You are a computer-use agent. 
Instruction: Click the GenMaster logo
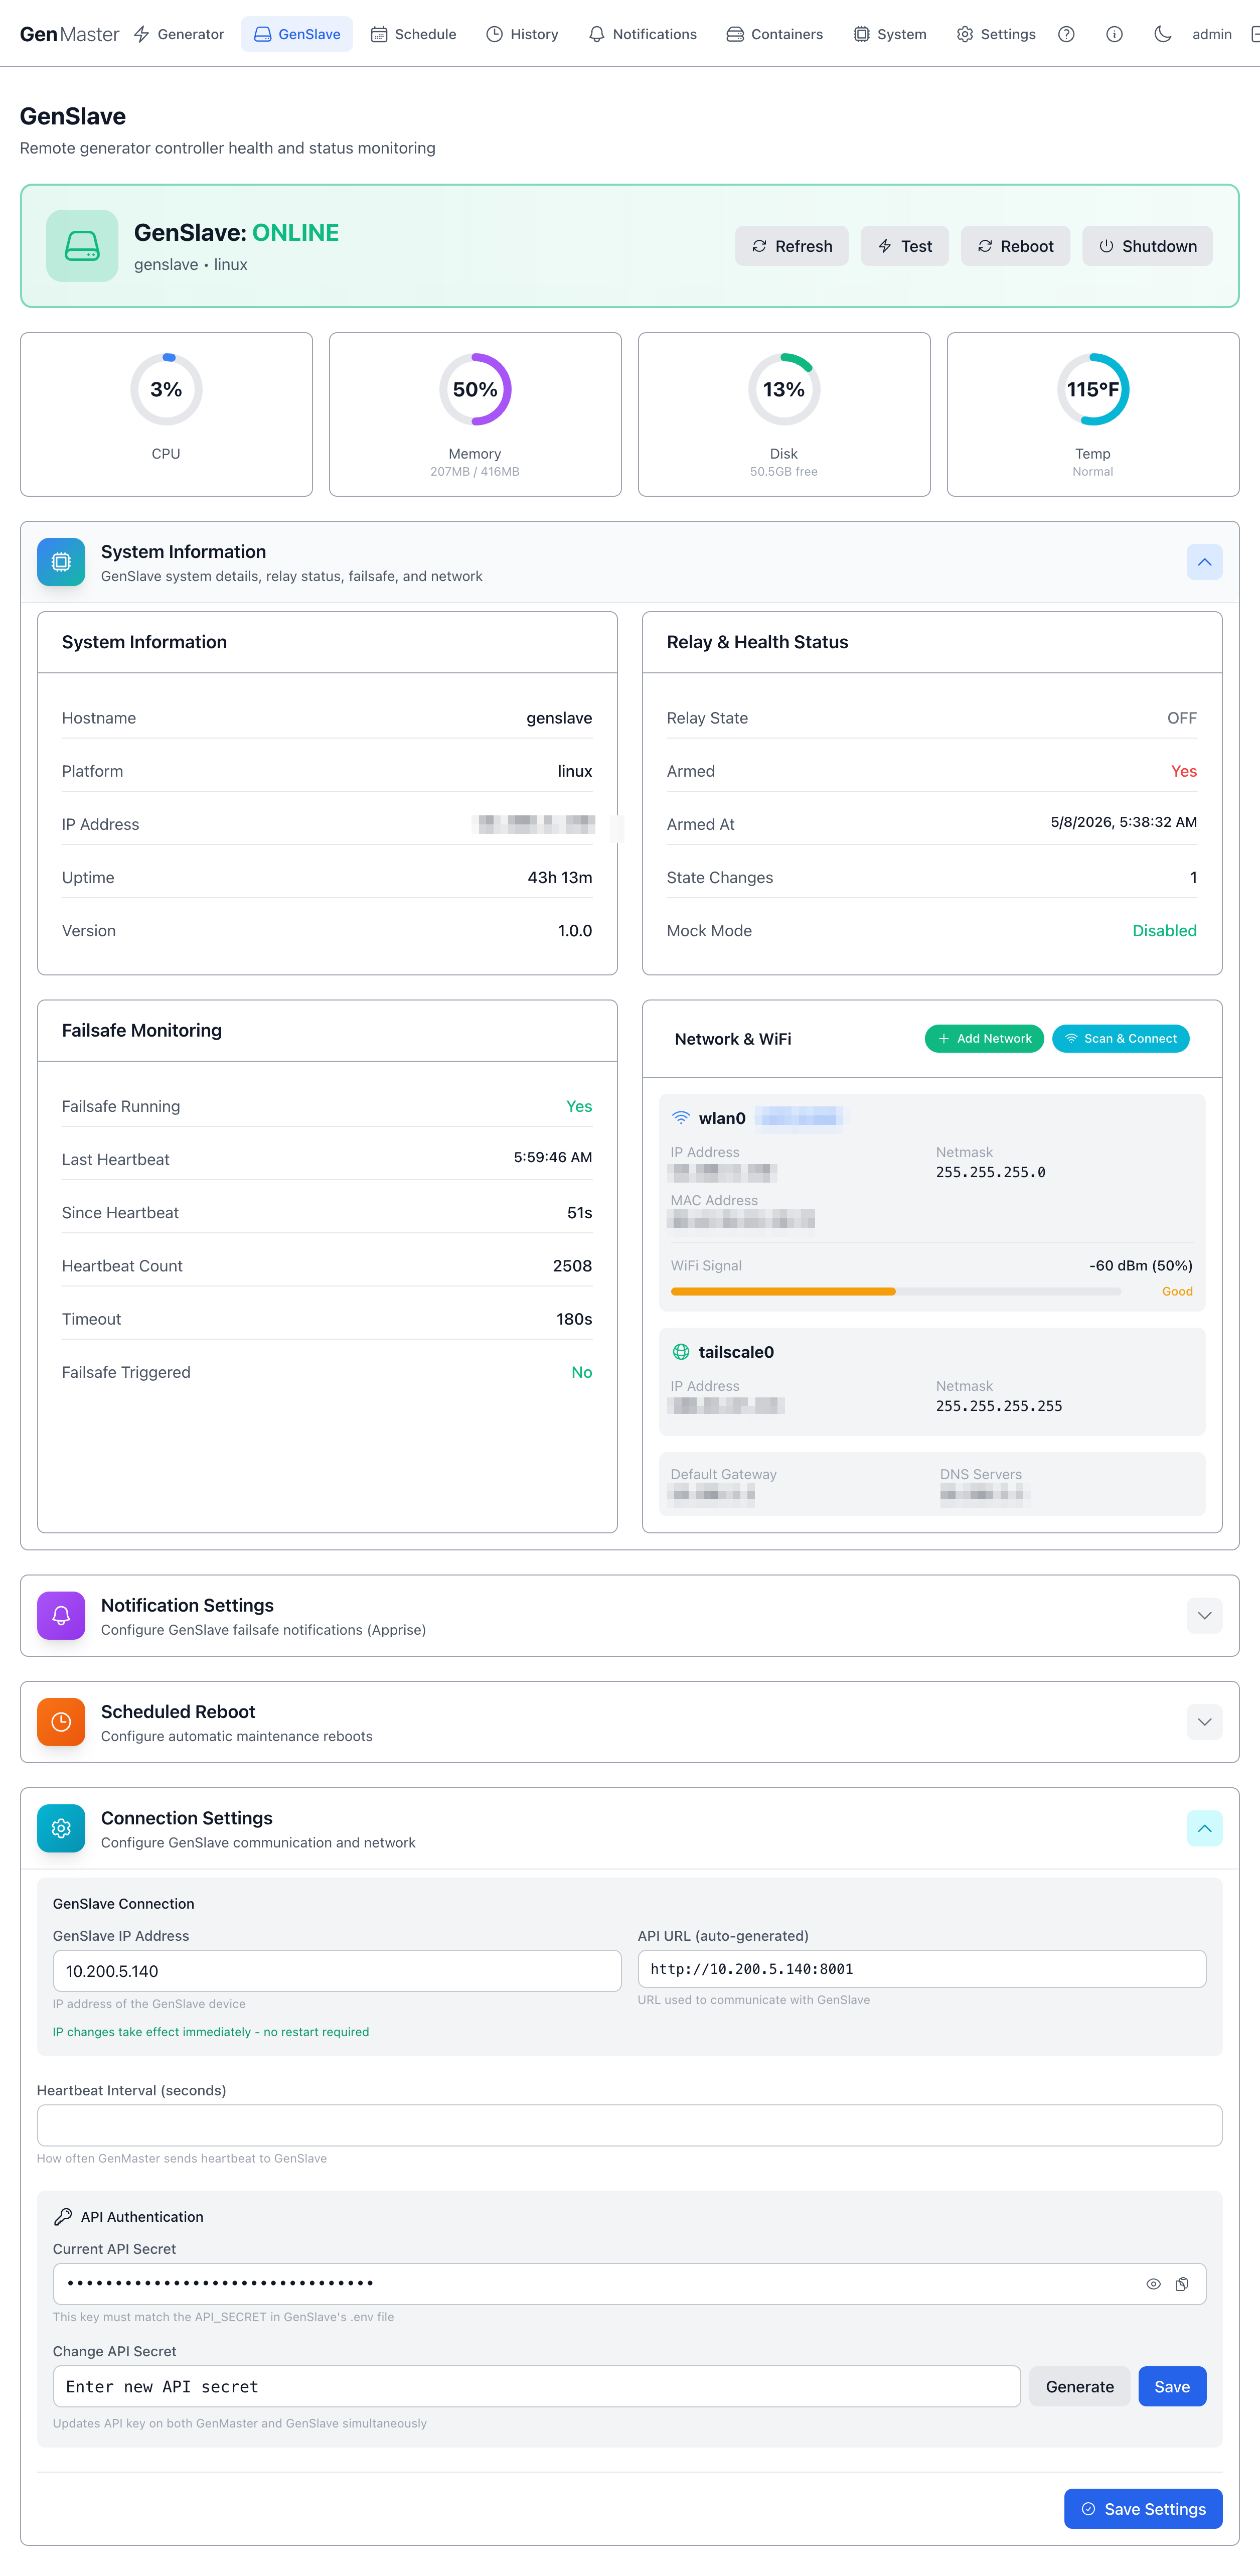(69, 34)
